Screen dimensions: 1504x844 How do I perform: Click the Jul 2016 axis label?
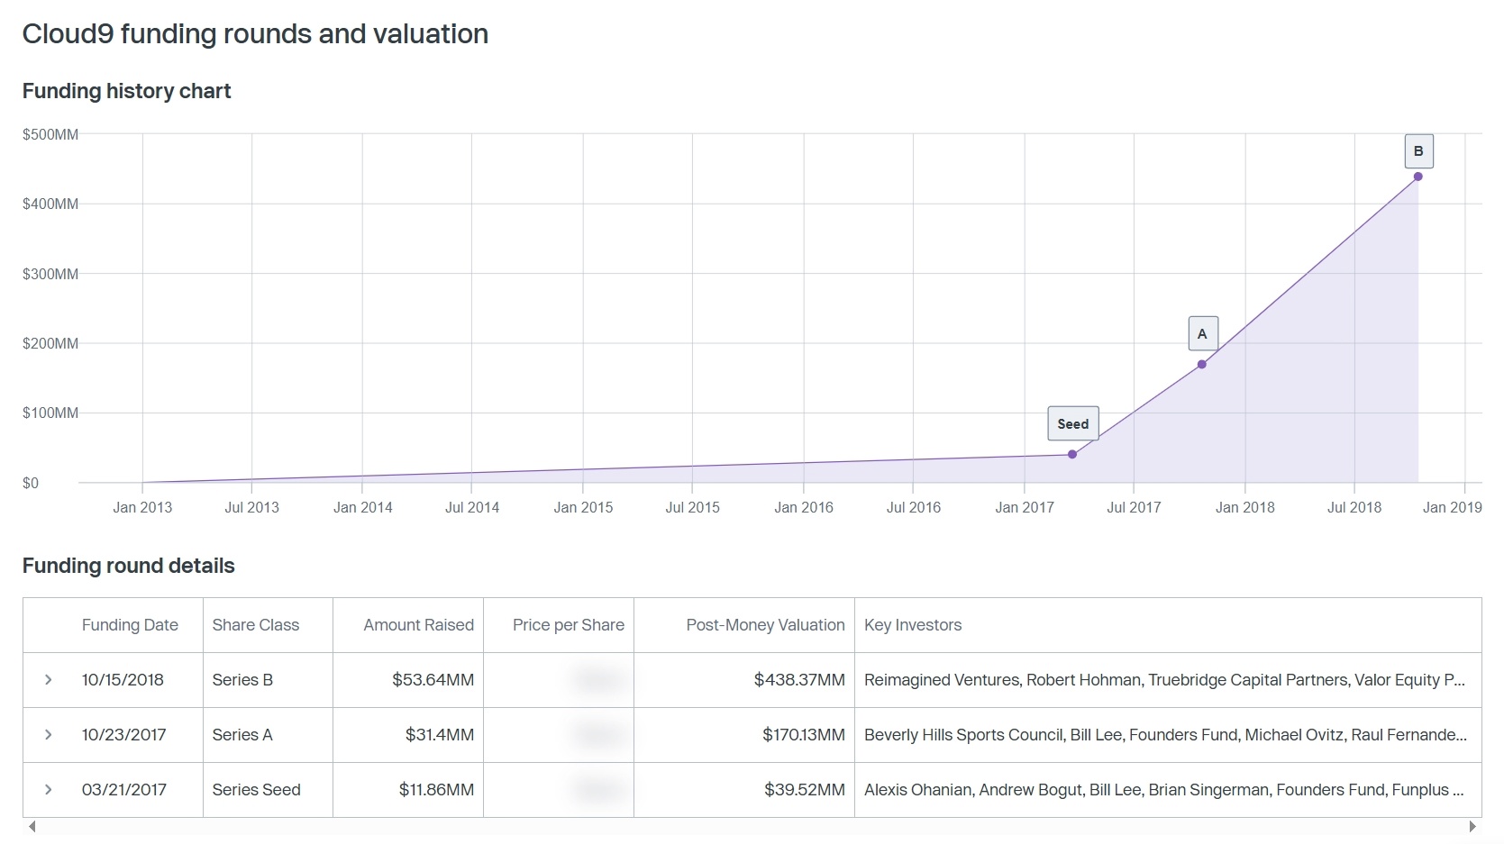(914, 508)
